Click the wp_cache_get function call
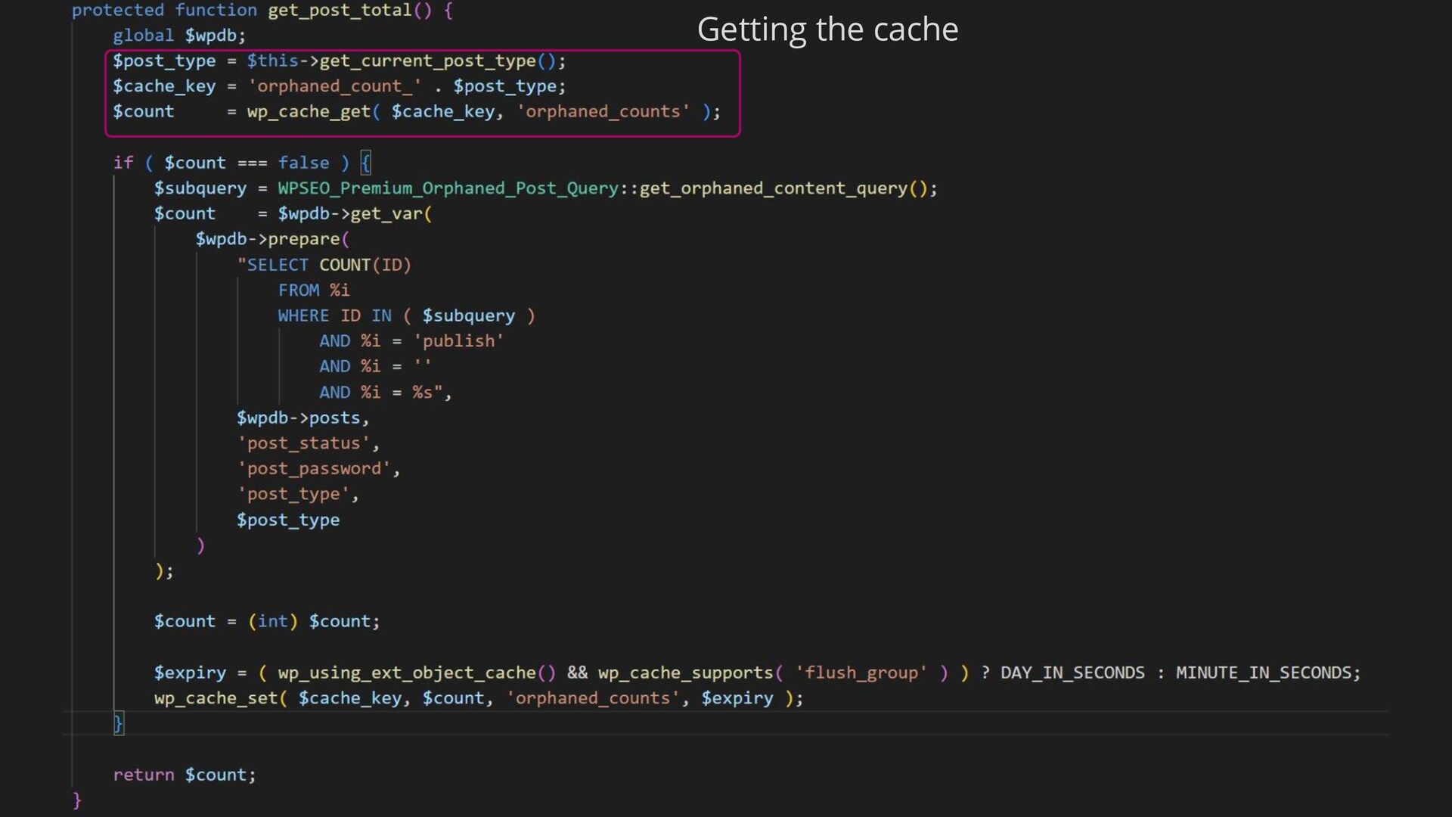The image size is (1452, 817). coord(309,112)
